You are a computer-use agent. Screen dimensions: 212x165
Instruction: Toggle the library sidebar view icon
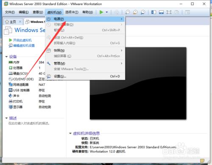pyautogui.click(x=153, y=12)
